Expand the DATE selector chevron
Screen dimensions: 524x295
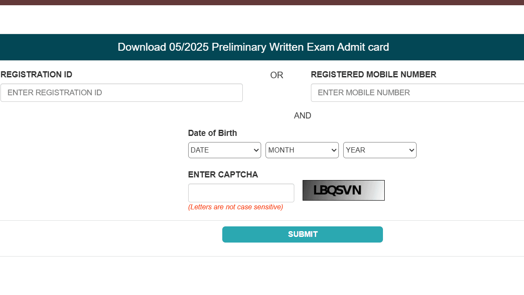click(255, 150)
